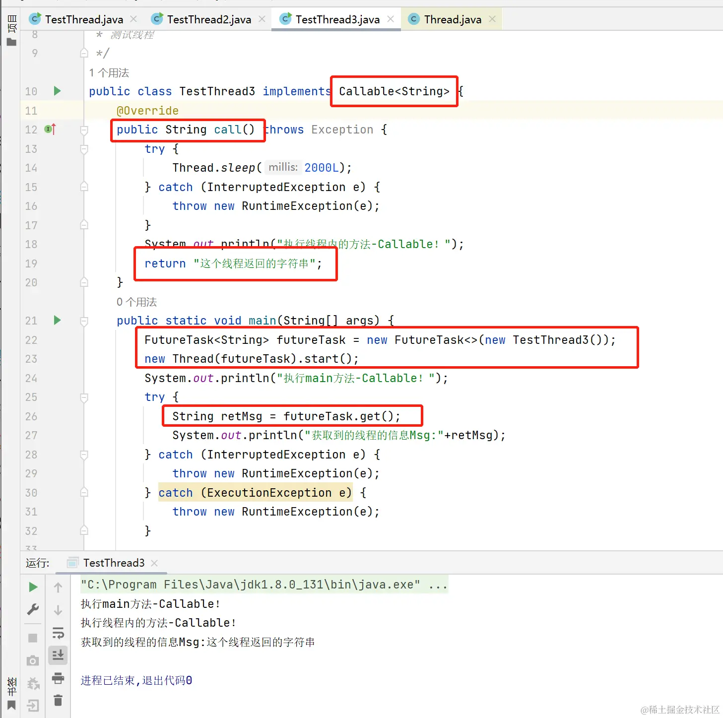The height and width of the screenshot is (718, 723).
Task: Clear the console with the trash icon
Action: pos(58,700)
